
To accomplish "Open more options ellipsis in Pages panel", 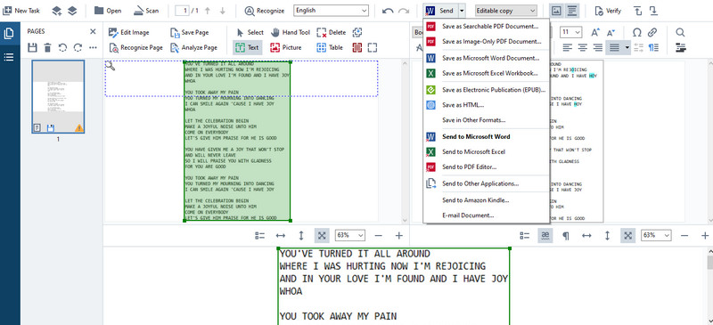I will 93,47.
